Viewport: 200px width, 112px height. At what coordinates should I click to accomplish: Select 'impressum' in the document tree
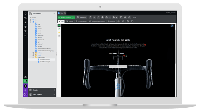41,40
